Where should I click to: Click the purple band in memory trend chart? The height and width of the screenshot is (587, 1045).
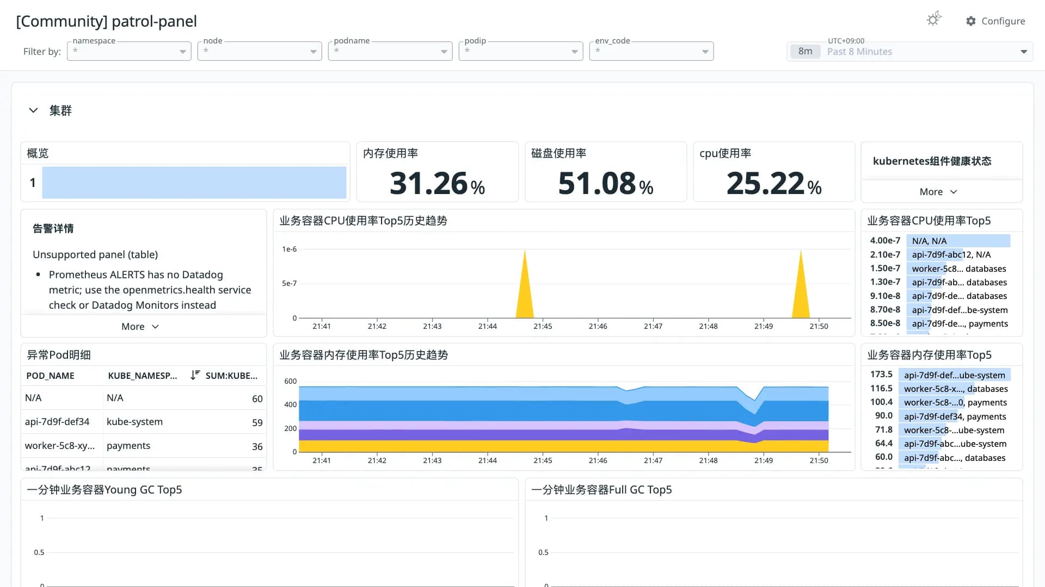[x=563, y=434]
